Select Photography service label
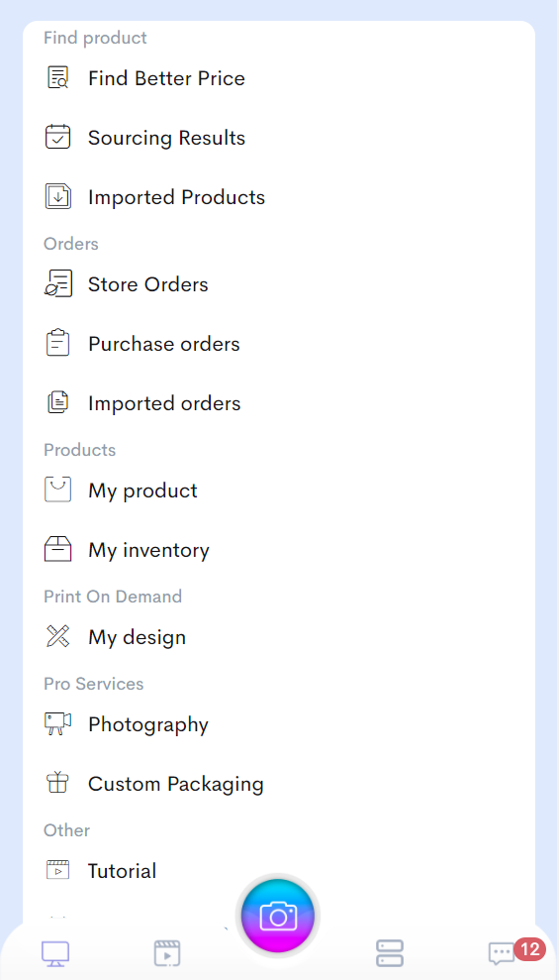Screen dimensions: 559x980 click(148, 724)
